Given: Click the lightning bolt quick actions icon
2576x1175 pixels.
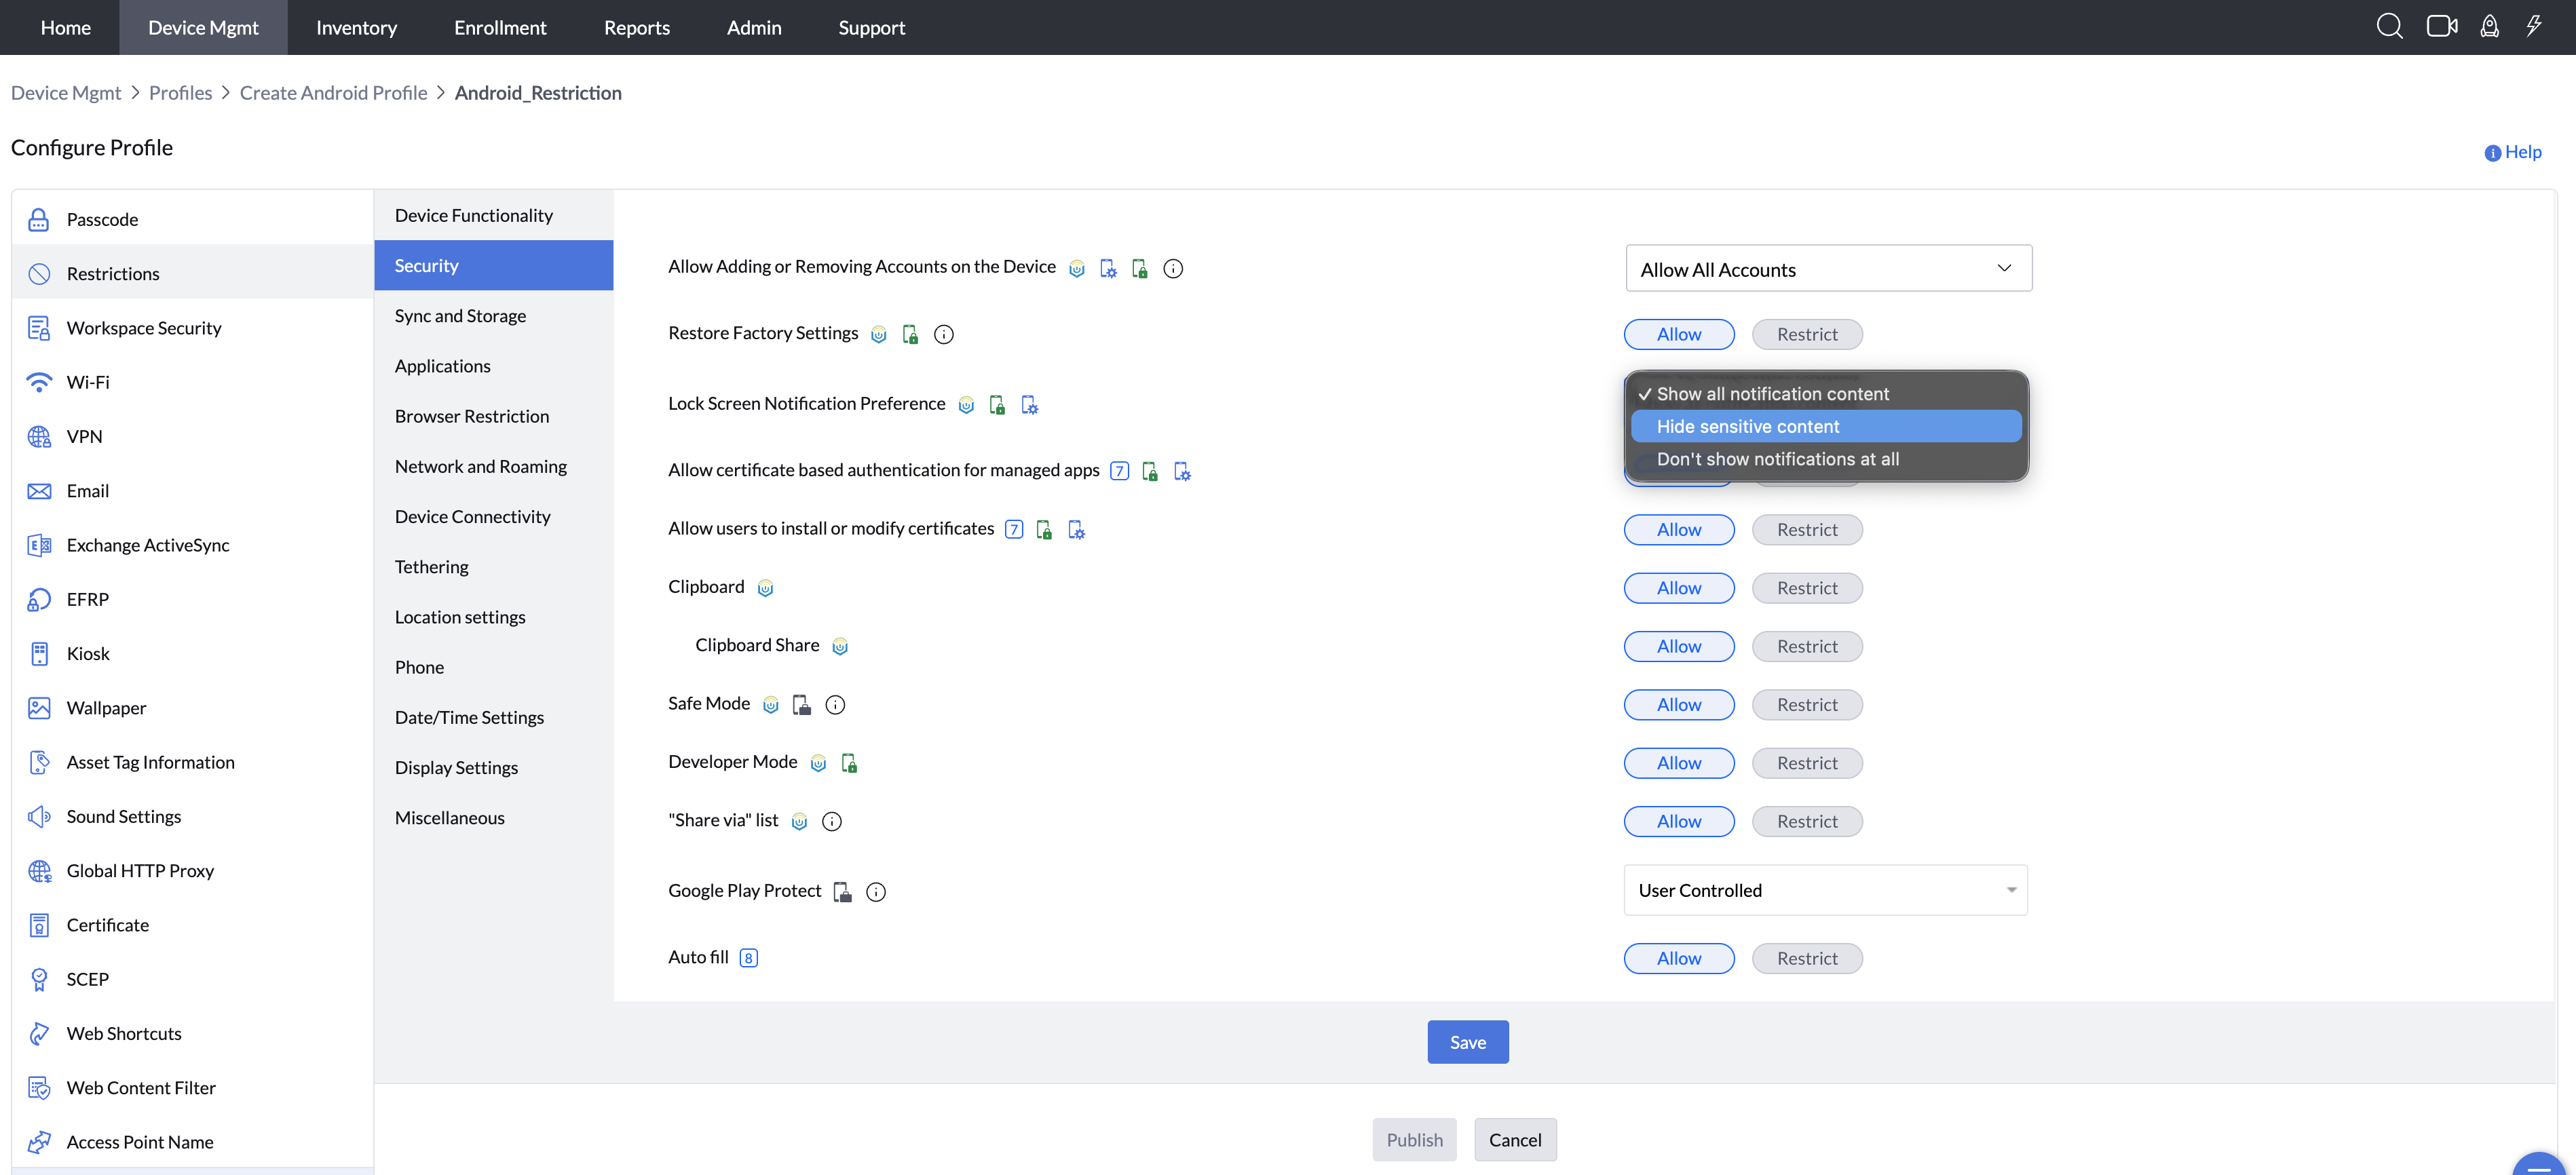Looking at the screenshot, I should pyautogui.click(x=2533, y=27).
